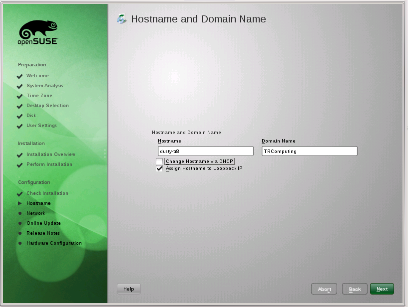This screenshot has width=408, height=307.
Task: Select the System Analysis step text
Action: (x=45, y=85)
